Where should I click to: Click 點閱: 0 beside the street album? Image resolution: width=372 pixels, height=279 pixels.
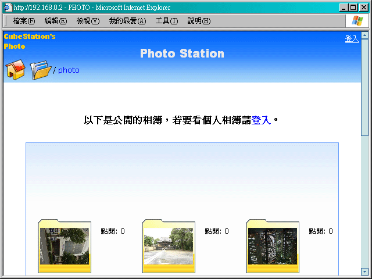coord(113,231)
